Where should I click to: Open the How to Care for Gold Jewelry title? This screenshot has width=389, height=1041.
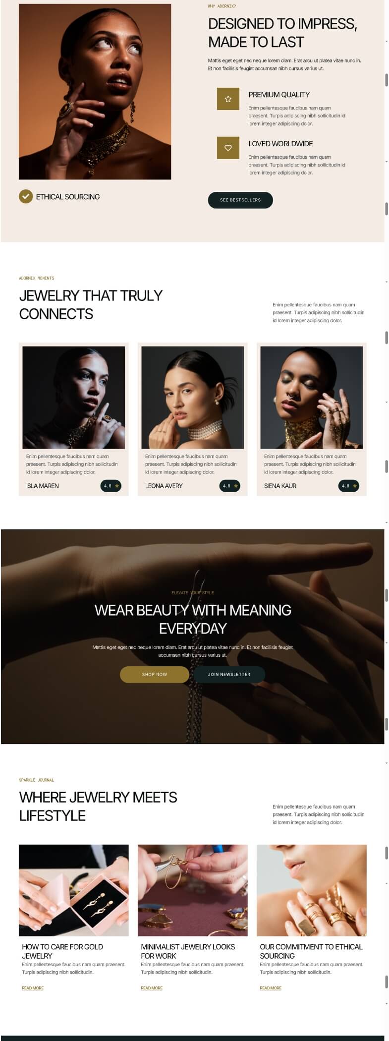pyautogui.click(x=62, y=951)
